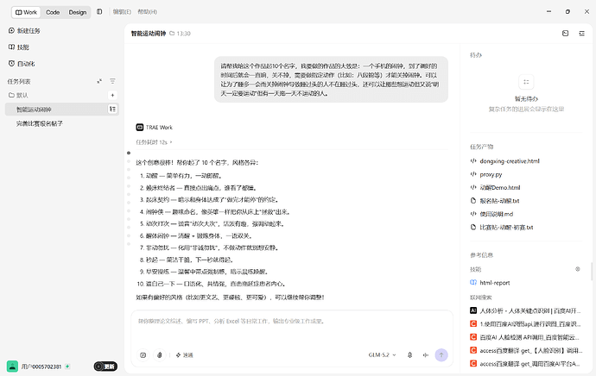Expand the 任务耗时 12s details
The width and height of the screenshot is (596, 376).
[154, 142]
